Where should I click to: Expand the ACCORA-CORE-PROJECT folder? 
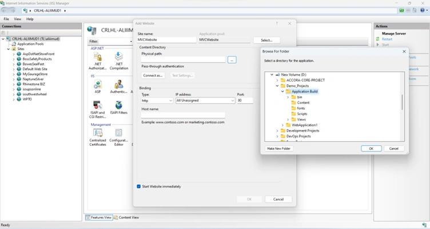tap(277, 80)
